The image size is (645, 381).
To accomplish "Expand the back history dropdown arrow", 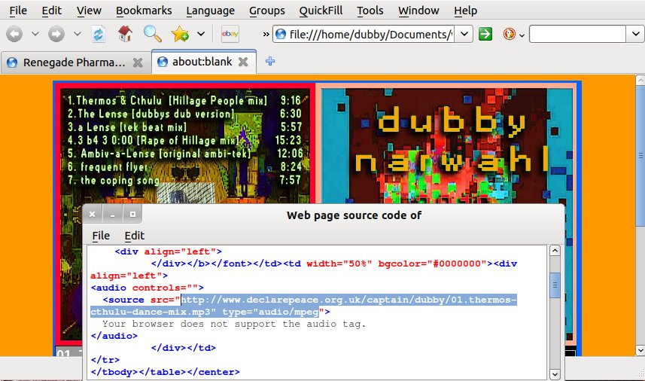I will (x=35, y=35).
